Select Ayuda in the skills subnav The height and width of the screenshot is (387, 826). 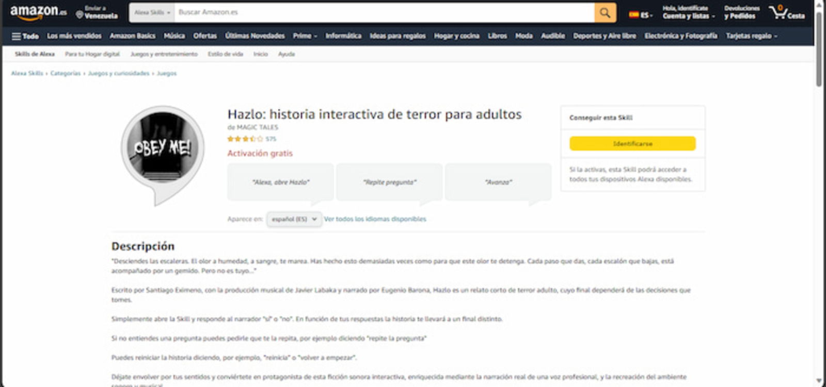pyautogui.click(x=287, y=54)
